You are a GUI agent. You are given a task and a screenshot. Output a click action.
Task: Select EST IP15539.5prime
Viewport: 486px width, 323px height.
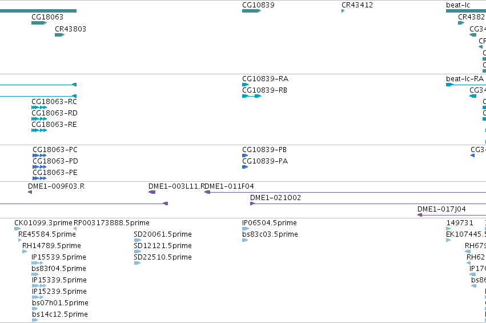tap(59, 257)
